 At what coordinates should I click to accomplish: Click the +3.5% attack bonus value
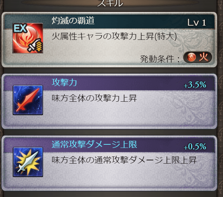point(195,85)
